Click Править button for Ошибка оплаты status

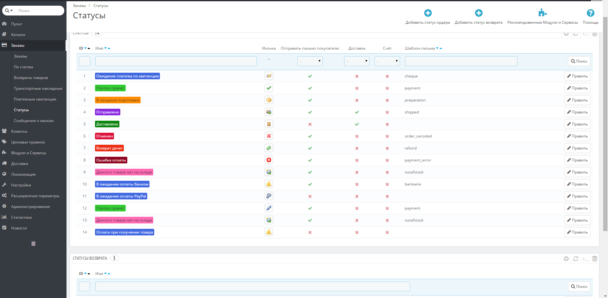(x=577, y=160)
